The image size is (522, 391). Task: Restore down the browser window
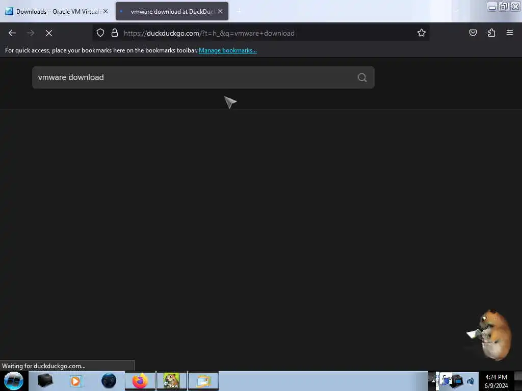point(504,7)
